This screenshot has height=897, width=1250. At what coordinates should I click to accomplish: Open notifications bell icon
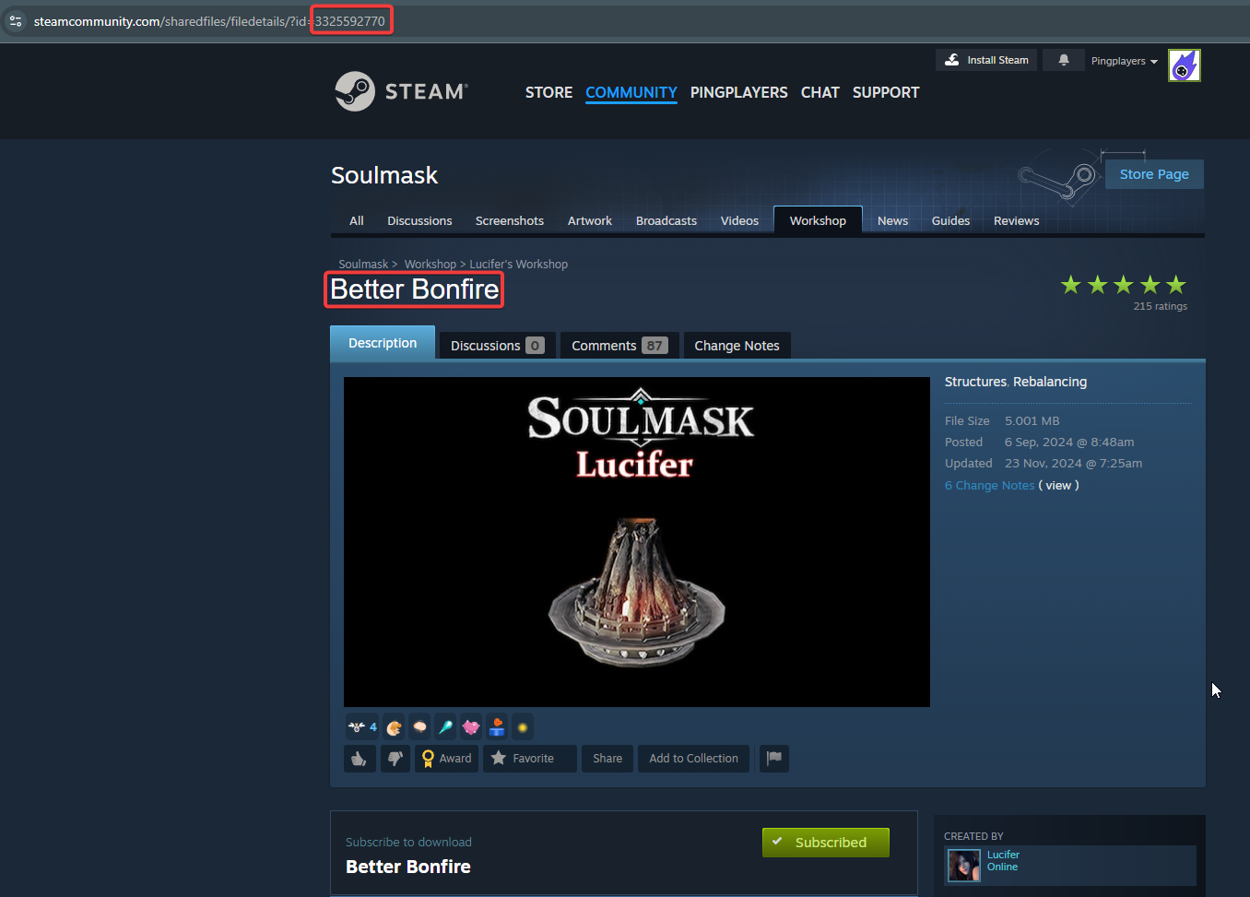click(x=1064, y=60)
